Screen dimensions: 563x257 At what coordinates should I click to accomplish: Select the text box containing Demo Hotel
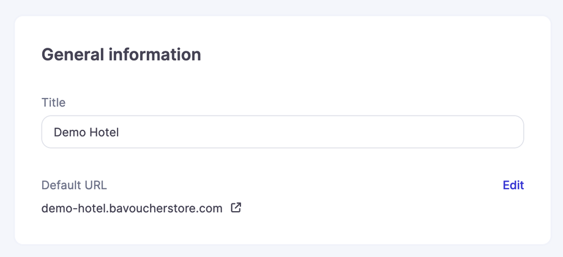(282, 132)
